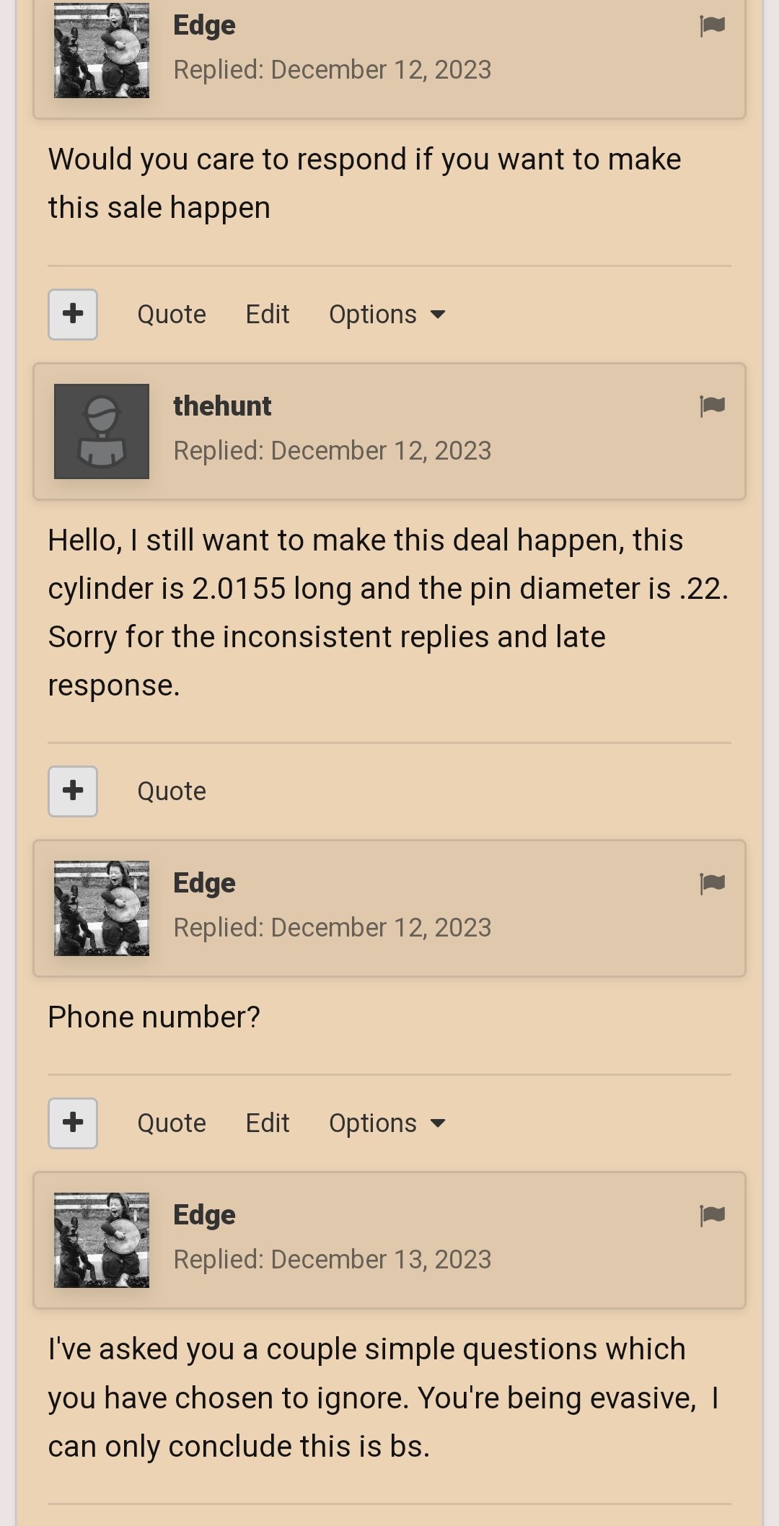Edit the 'Would you care to respond' post
This screenshot has height=1526, width=779.
(x=268, y=315)
